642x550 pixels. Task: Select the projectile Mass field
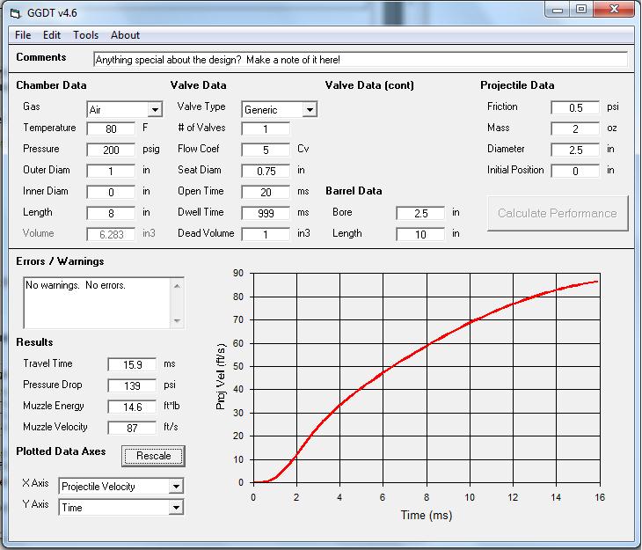575,128
